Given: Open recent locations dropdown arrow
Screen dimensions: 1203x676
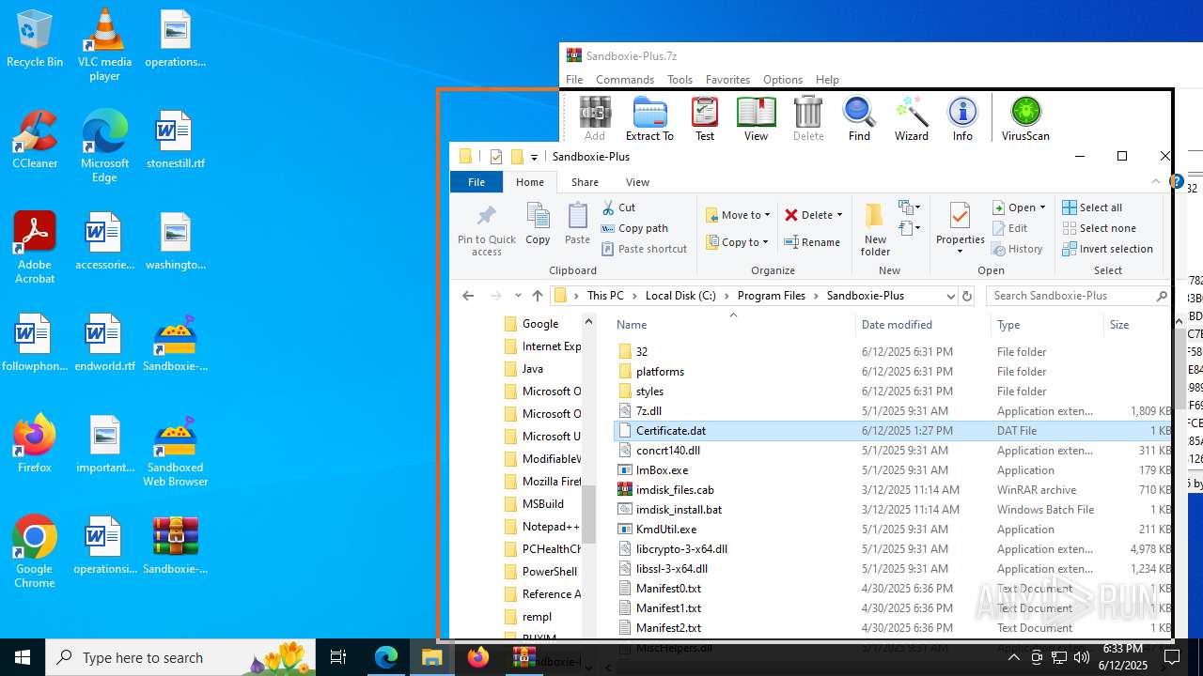Looking at the screenshot, I should [x=517, y=296].
